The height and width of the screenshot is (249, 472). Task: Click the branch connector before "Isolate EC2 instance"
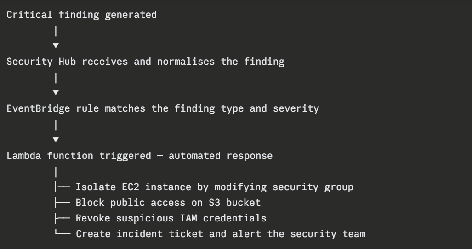point(62,187)
